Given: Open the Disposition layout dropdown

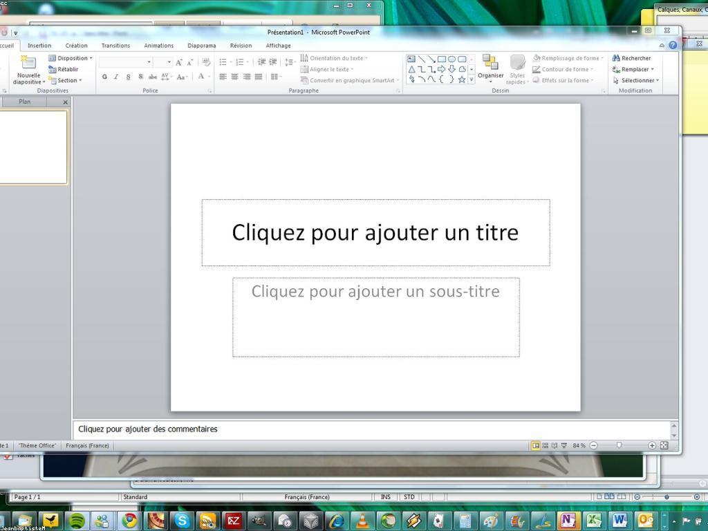Looking at the screenshot, I should point(71,58).
